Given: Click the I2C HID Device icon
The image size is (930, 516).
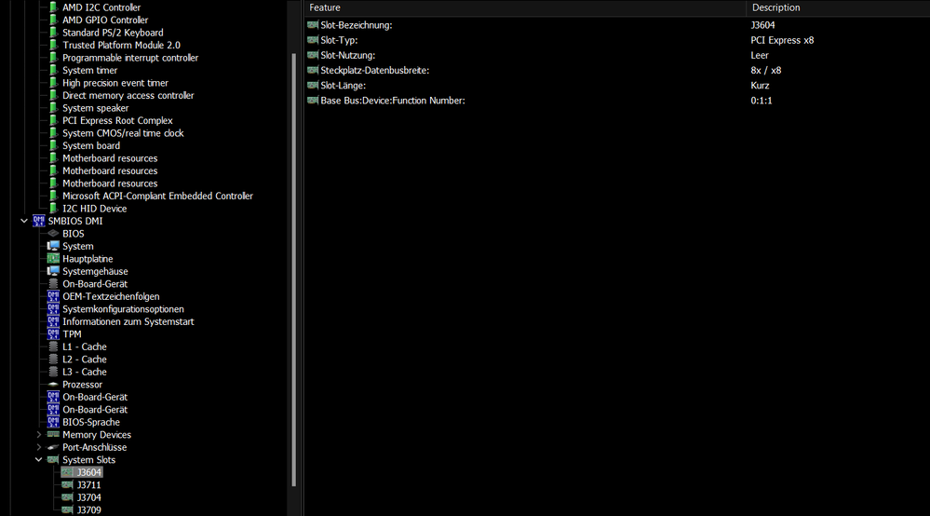Looking at the screenshot, I should pyautogui.click(x=53, y=209).
